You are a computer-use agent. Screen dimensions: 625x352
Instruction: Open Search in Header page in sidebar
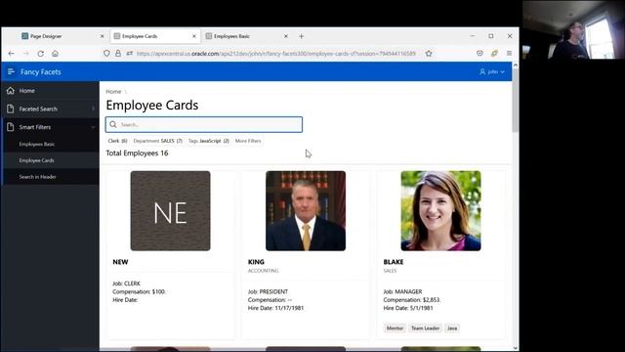point(37,177)
